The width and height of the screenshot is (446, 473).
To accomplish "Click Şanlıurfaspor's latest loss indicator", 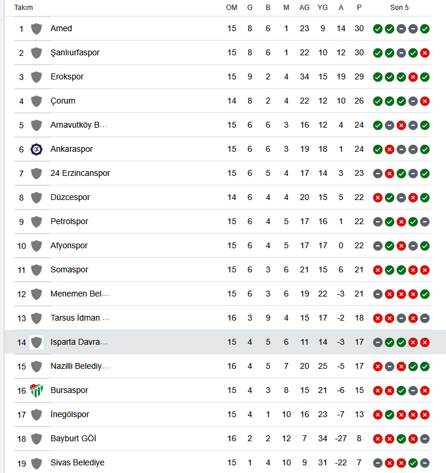I will [x=425, y=53].
